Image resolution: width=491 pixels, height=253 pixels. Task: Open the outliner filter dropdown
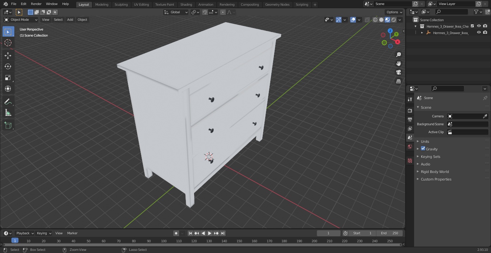[x=478, y=12]
